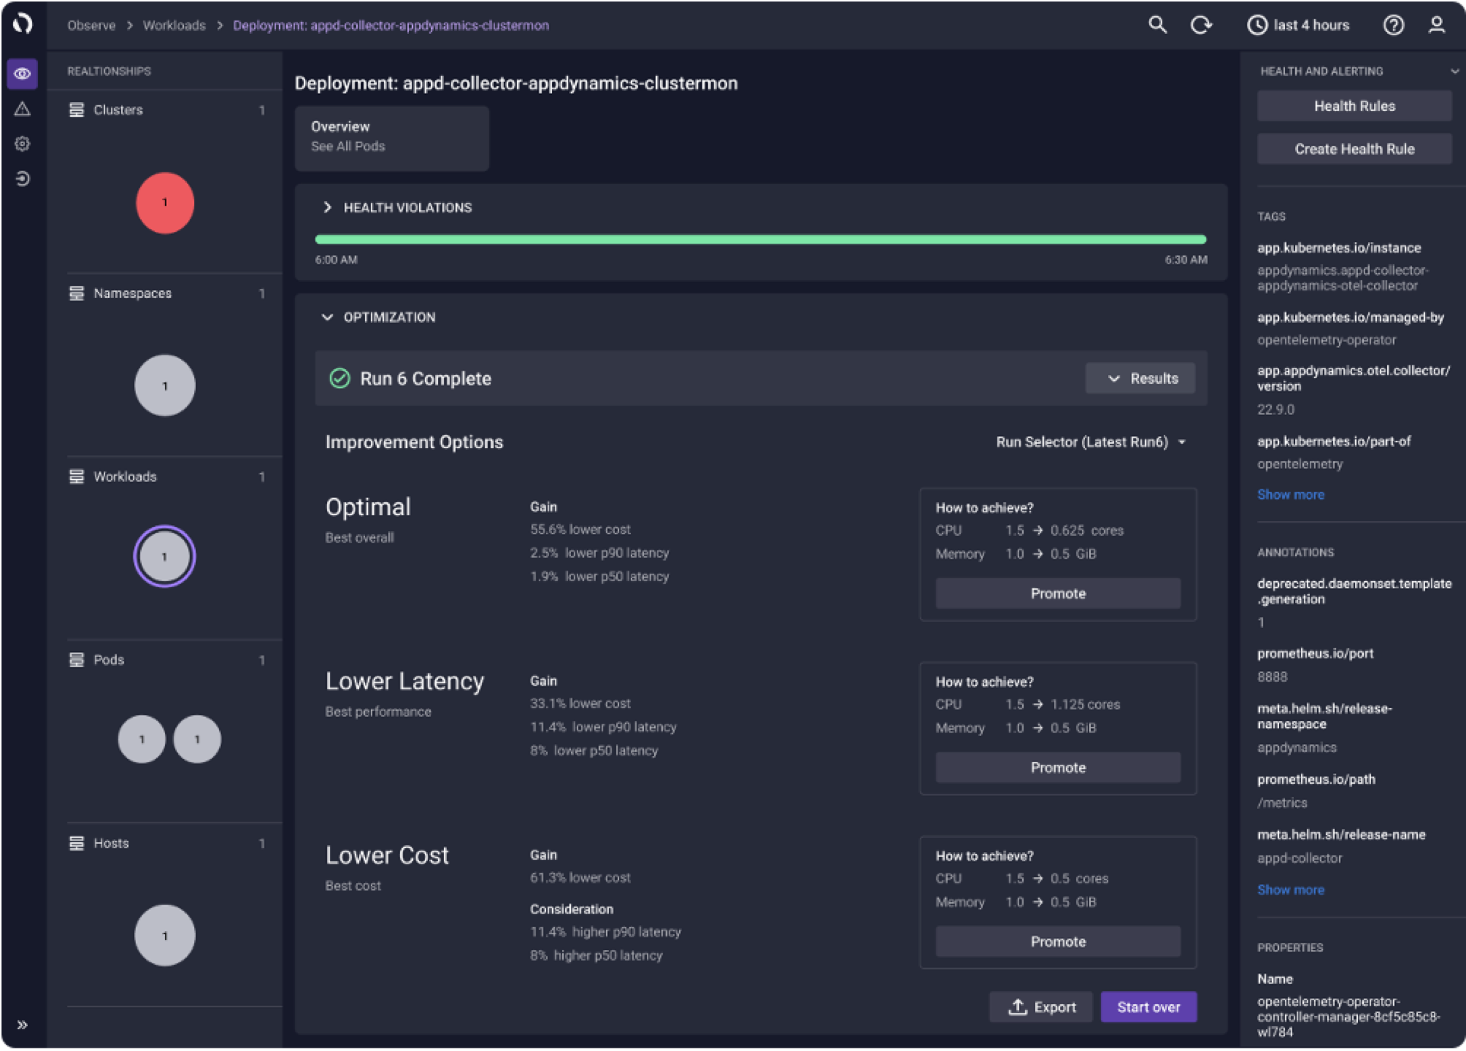Click the refresh icon in top bar
The image size is (1466, 1051).
tap(1201, 24)
